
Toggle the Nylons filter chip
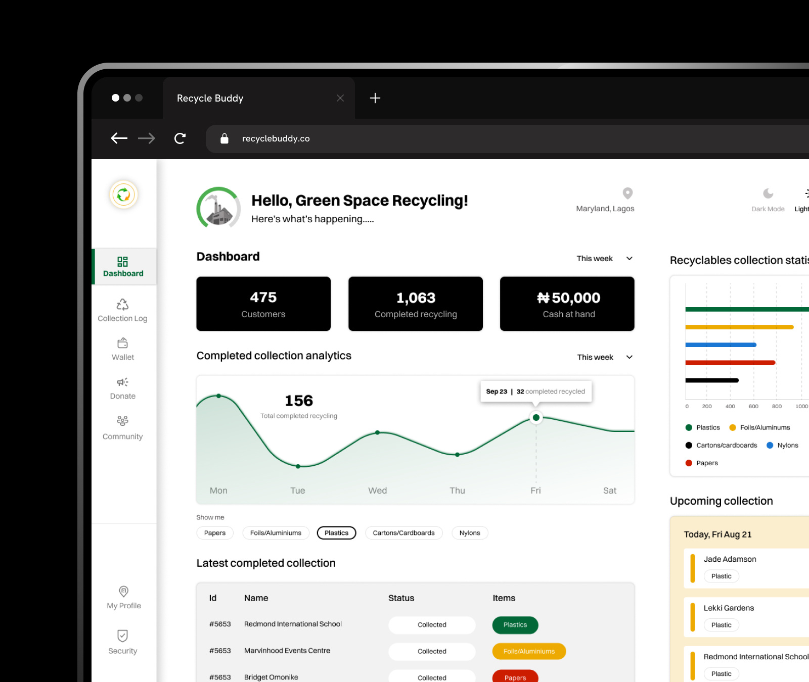click(x=470, y=533)
